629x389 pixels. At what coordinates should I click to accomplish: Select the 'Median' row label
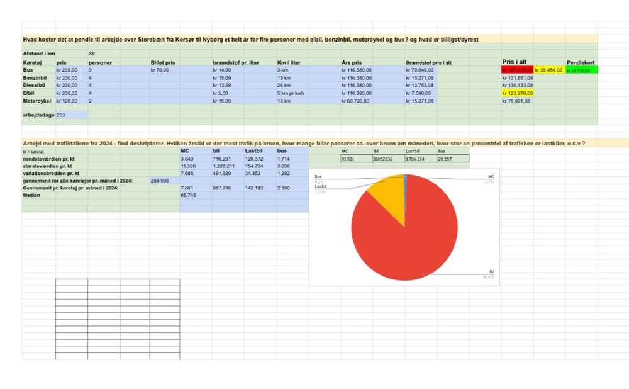point(31,195)
